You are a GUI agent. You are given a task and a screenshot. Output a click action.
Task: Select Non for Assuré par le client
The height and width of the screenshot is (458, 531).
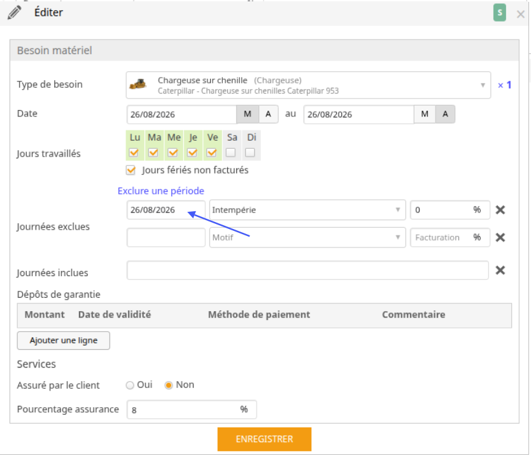(x=168, y=385)
